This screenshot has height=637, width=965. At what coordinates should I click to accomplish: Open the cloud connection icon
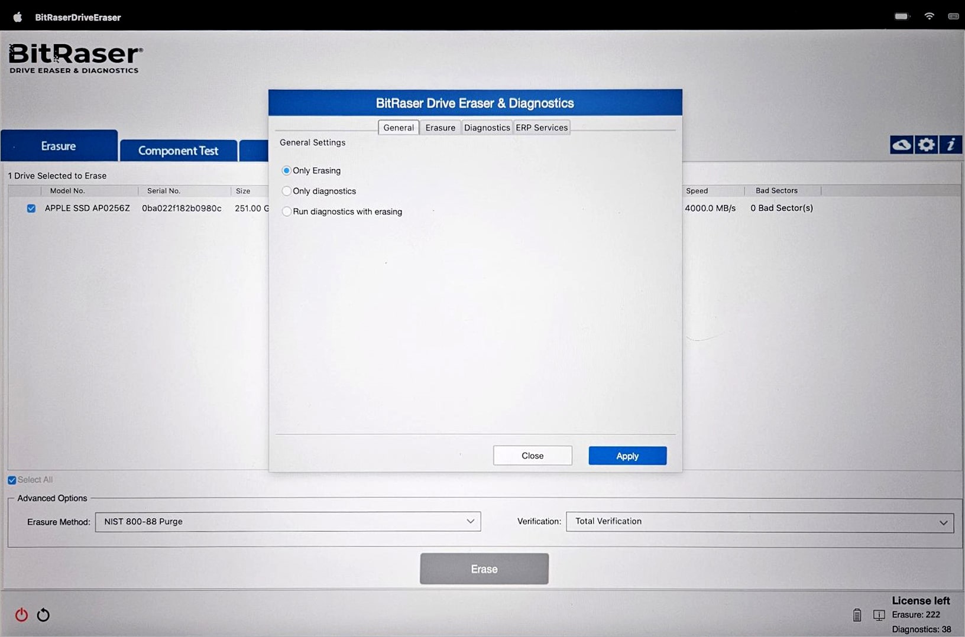pyautogui.click(x=901, y=145)
